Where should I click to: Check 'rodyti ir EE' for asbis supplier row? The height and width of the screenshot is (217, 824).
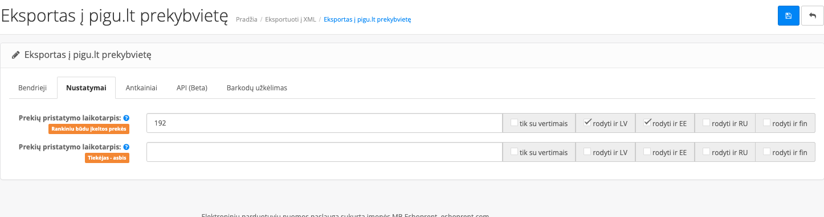point(647,152)
